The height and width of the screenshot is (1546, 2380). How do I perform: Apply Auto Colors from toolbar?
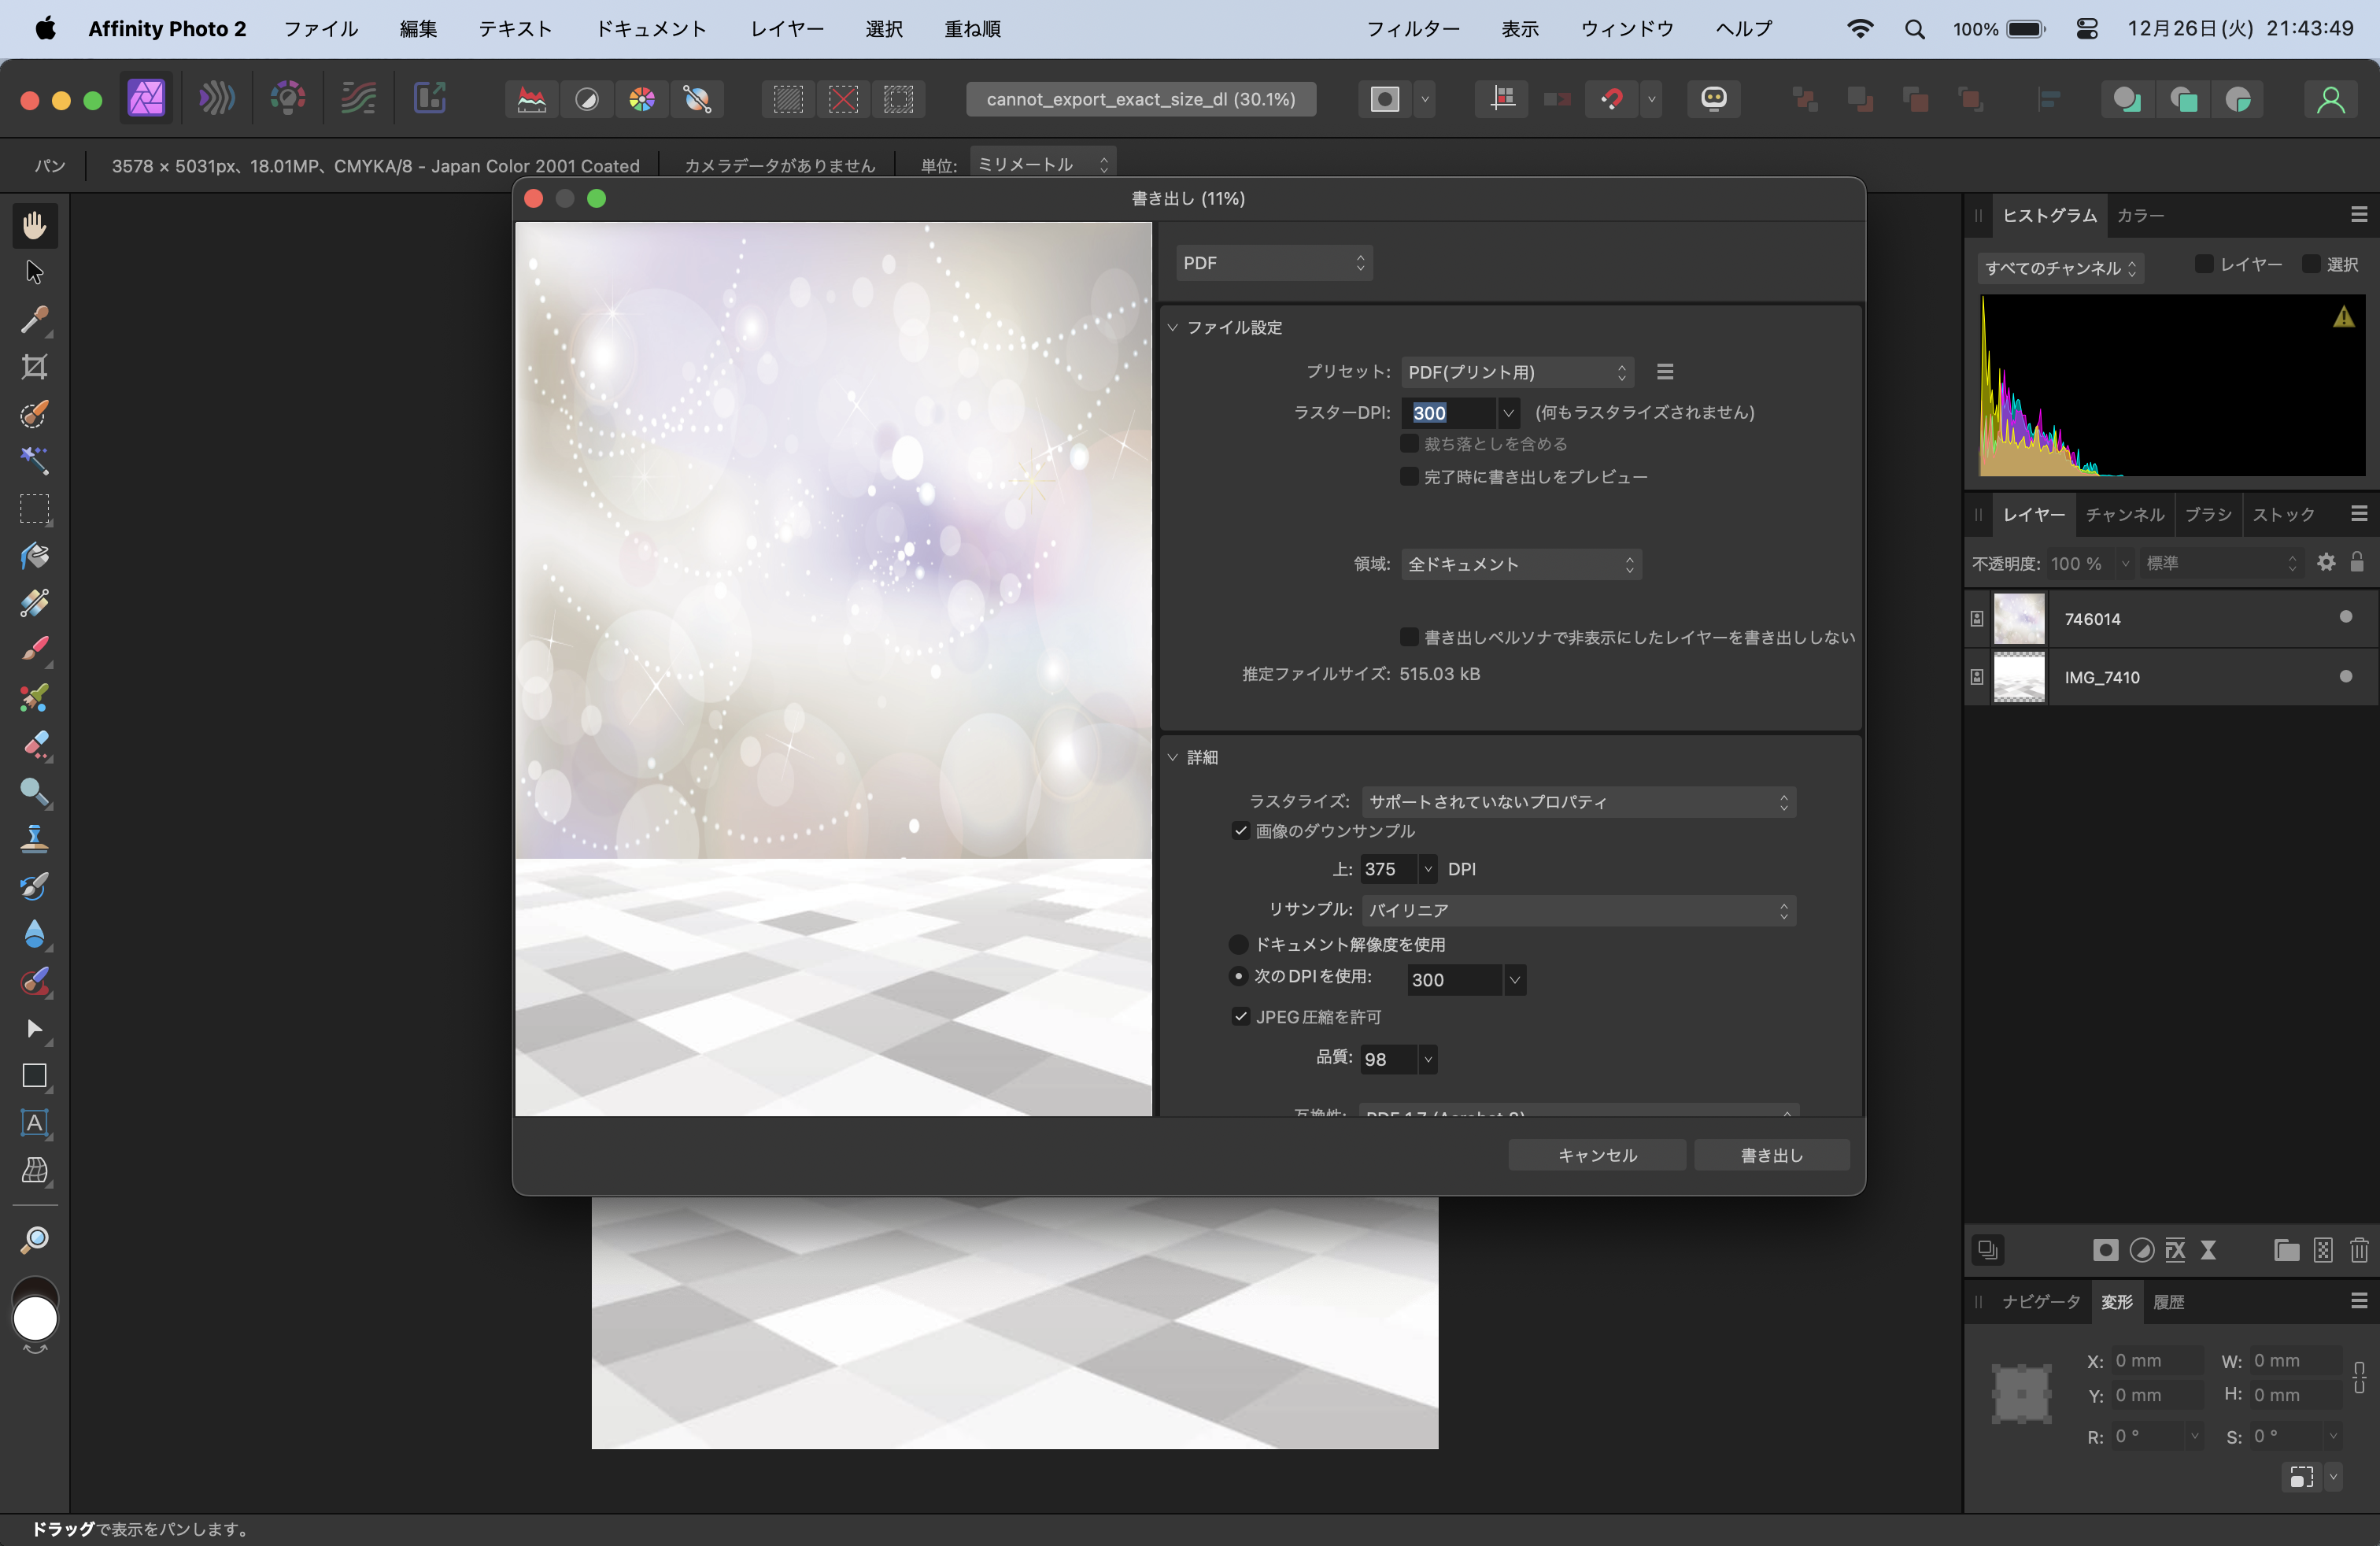coord(642,99)
